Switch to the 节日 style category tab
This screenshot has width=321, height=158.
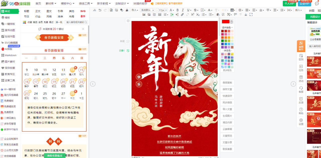pos(27,16)
